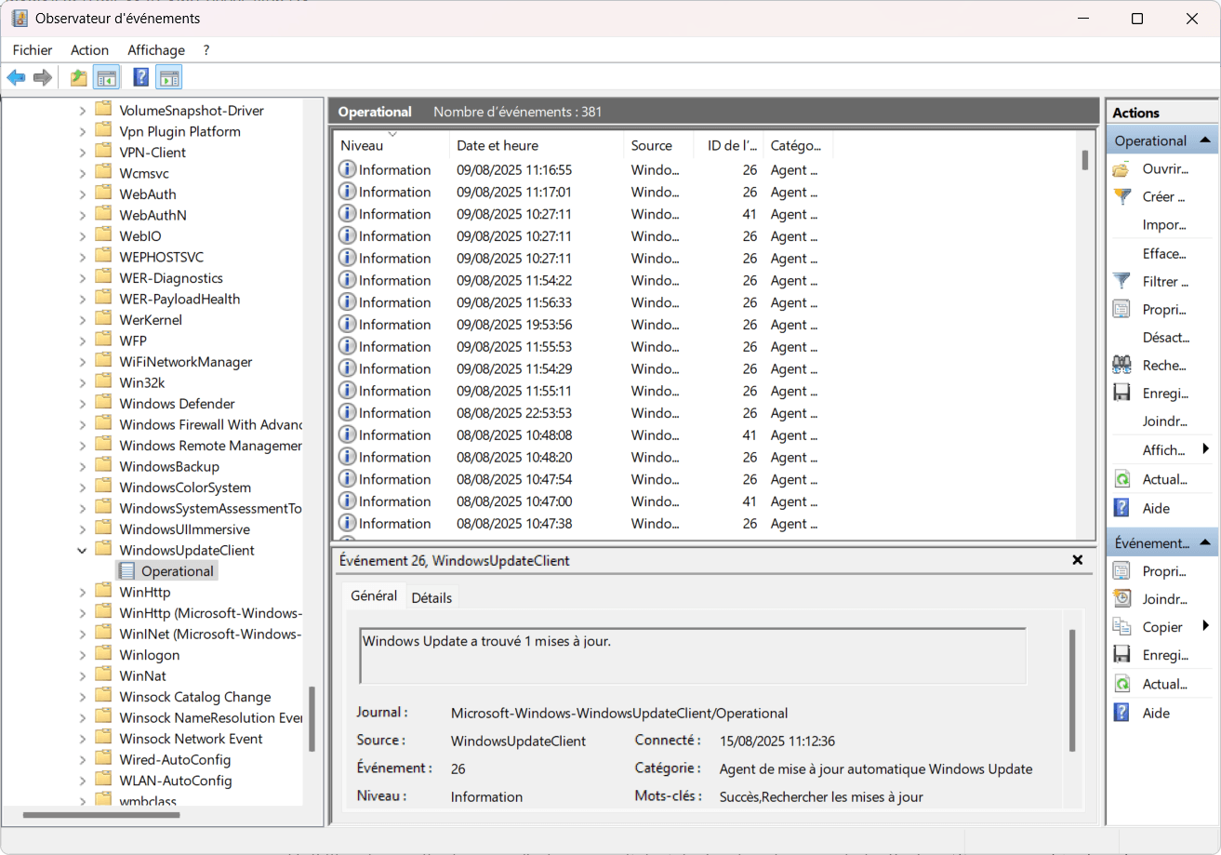
Task: Click the Actualiser icon in the Événement section
Action: pyautogui.click(x=1122, y=684)
